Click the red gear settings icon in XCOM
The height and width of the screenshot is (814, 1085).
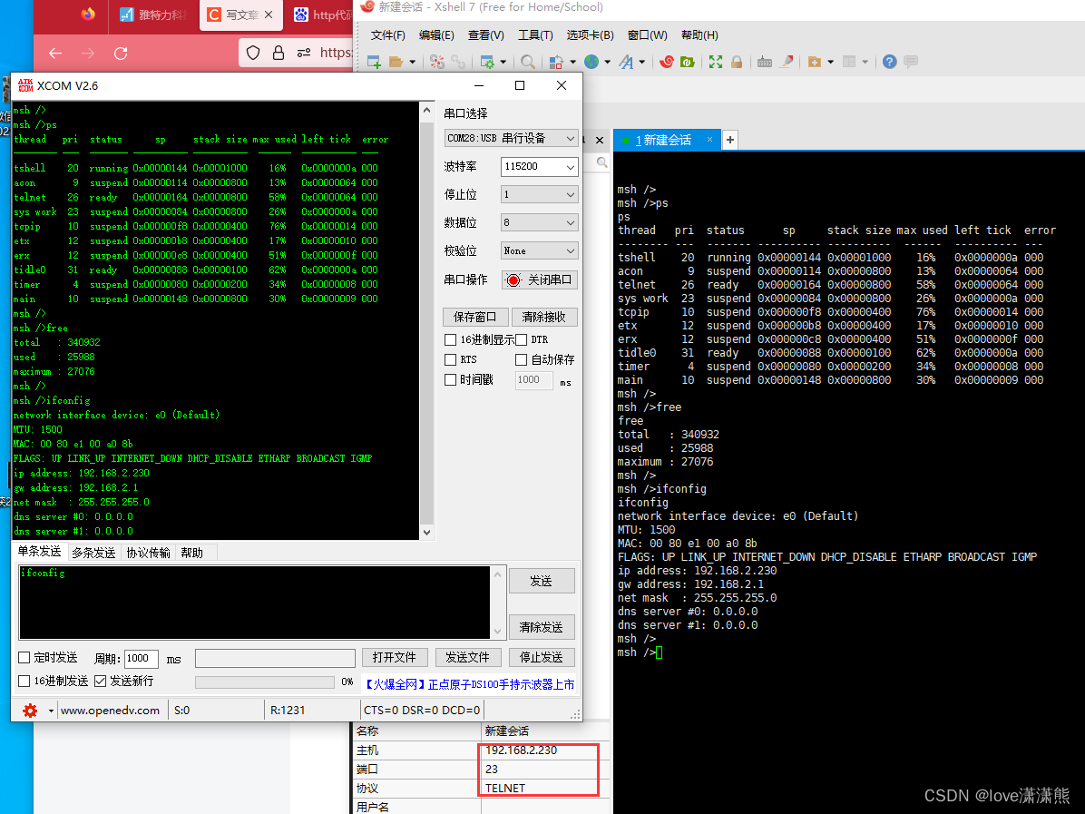click(30, 711)
